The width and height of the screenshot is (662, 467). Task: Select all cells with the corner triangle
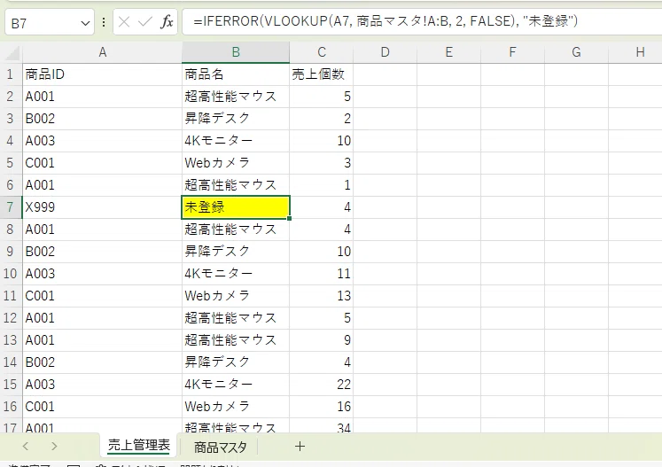point(12,52)
